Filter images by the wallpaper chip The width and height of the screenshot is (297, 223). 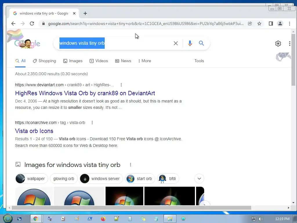click(x=31, y=179)
